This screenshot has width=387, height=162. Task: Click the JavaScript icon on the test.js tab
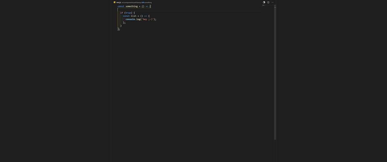tap(114, 2)
